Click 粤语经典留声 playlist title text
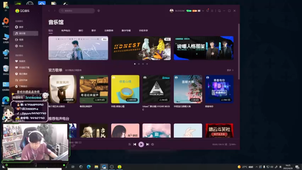 click(86, 107)
